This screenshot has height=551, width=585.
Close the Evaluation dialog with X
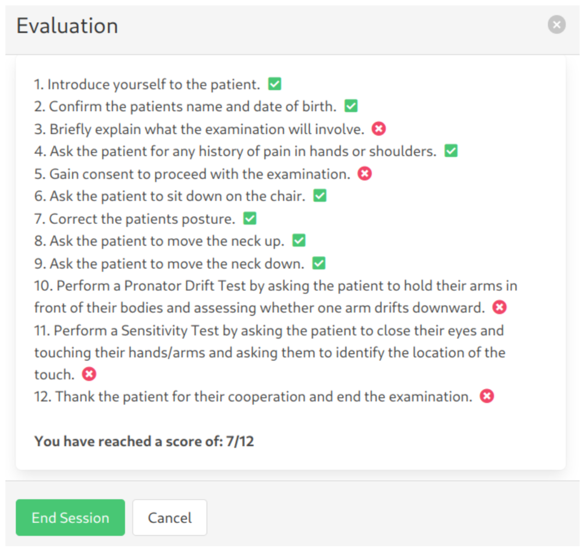click(x=556, y=25)
